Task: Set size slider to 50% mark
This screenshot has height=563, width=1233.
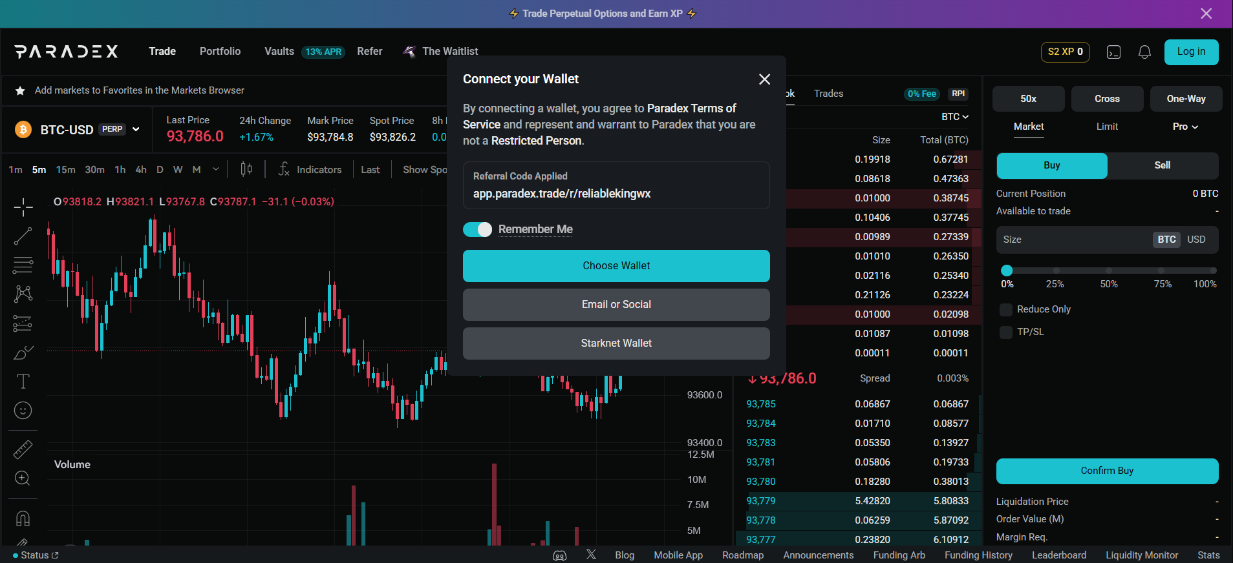Action: tap(1109, 271)
